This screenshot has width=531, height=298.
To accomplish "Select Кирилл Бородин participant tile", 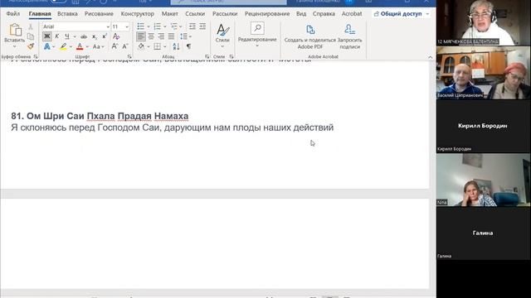I will pyautogui.click(x=483, y=126).
